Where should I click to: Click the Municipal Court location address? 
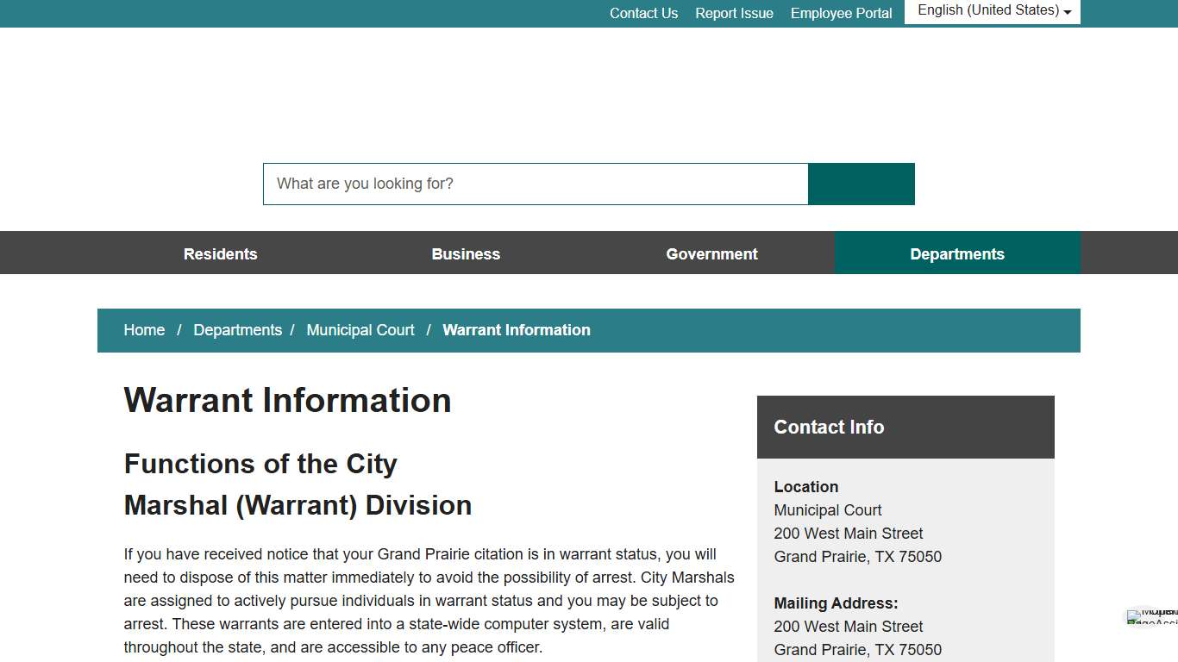(x=827, y=510)
